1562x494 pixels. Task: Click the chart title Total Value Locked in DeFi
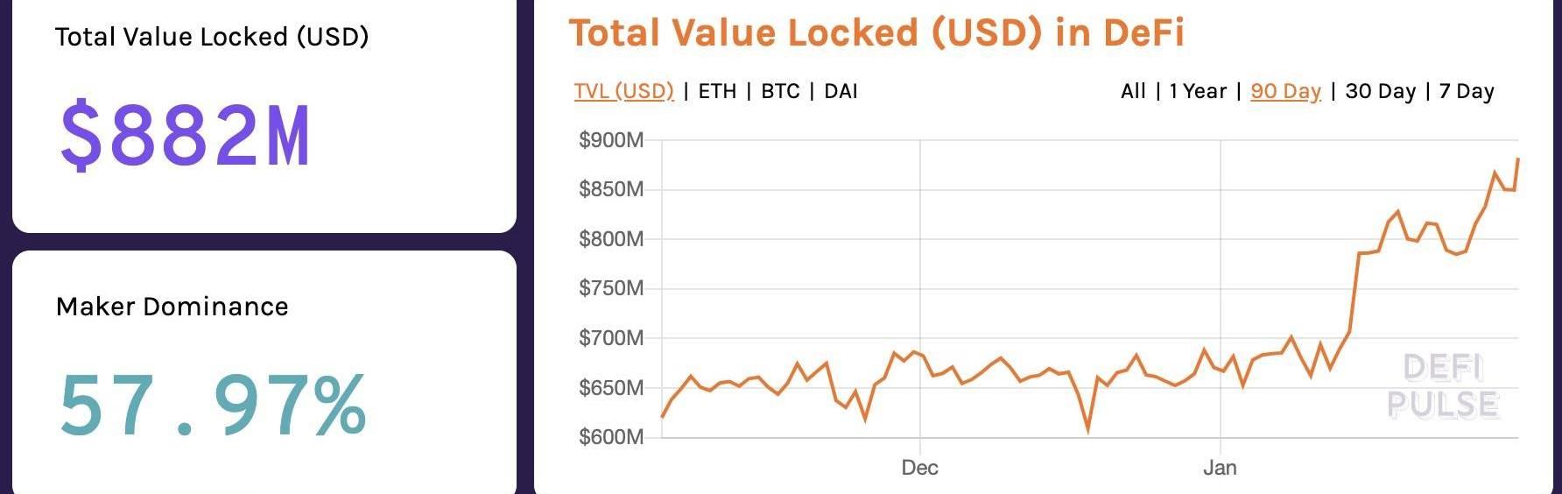click(876, 33)
